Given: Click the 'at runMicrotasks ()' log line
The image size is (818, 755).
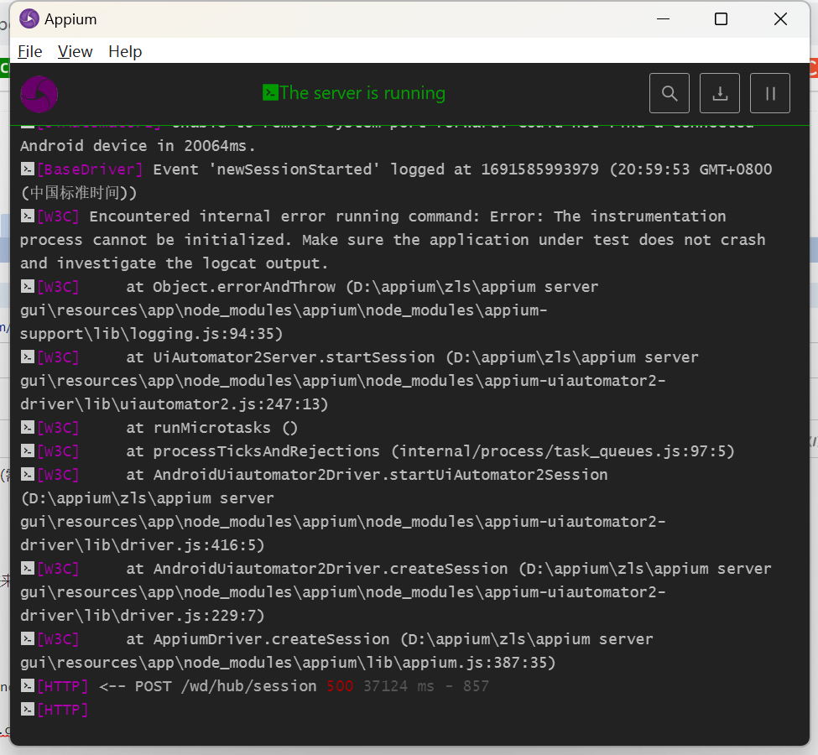Looking at the screenshot, I should coord(211,428).
